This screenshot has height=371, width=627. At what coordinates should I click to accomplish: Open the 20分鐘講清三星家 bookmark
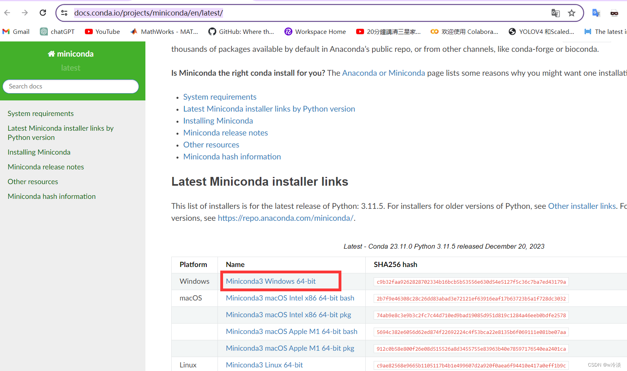[x=388, y=31]
